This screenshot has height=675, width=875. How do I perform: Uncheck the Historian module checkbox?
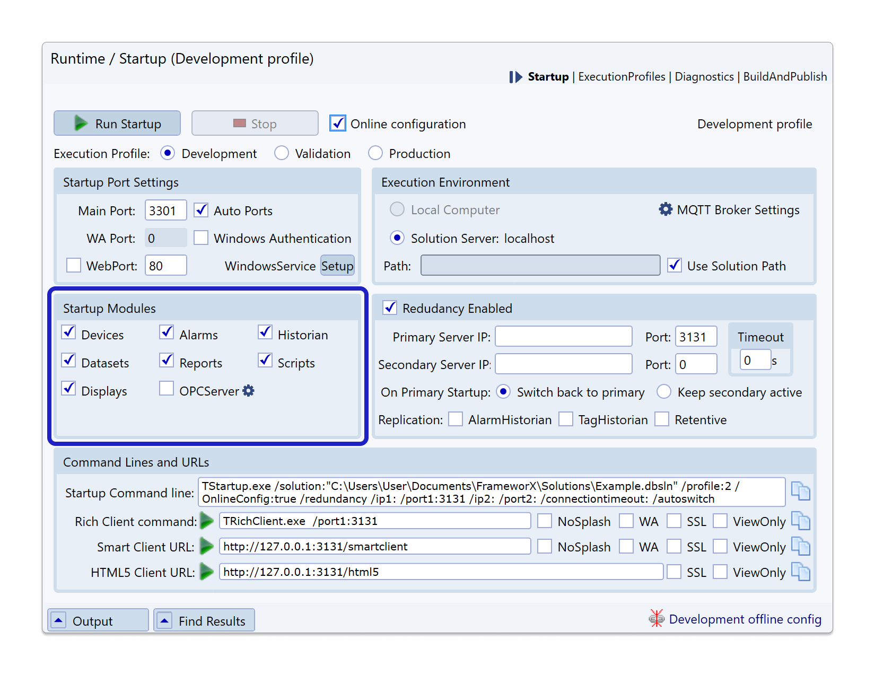click(x=265, y=332)
